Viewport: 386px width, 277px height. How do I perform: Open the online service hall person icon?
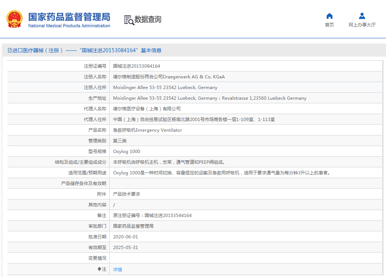[362, 16]
